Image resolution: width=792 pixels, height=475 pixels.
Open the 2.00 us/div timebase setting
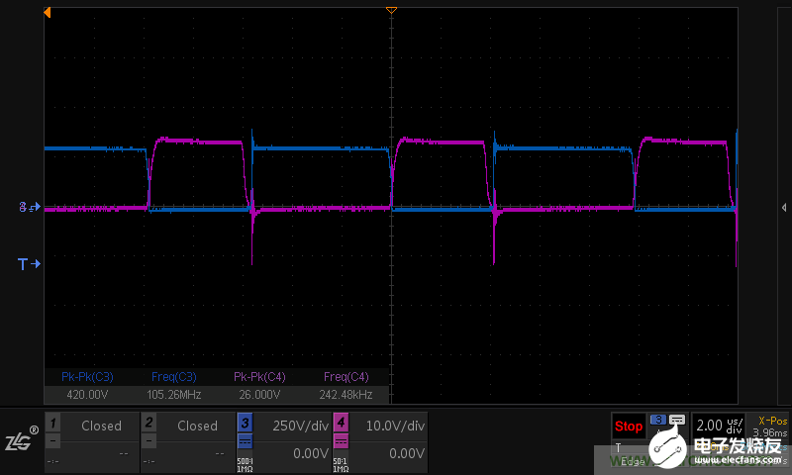tap(718, 426)
